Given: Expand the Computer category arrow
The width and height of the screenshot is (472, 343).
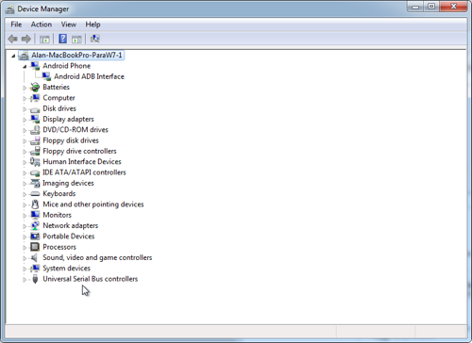Looking at the screenshot, I should (25, 99).
